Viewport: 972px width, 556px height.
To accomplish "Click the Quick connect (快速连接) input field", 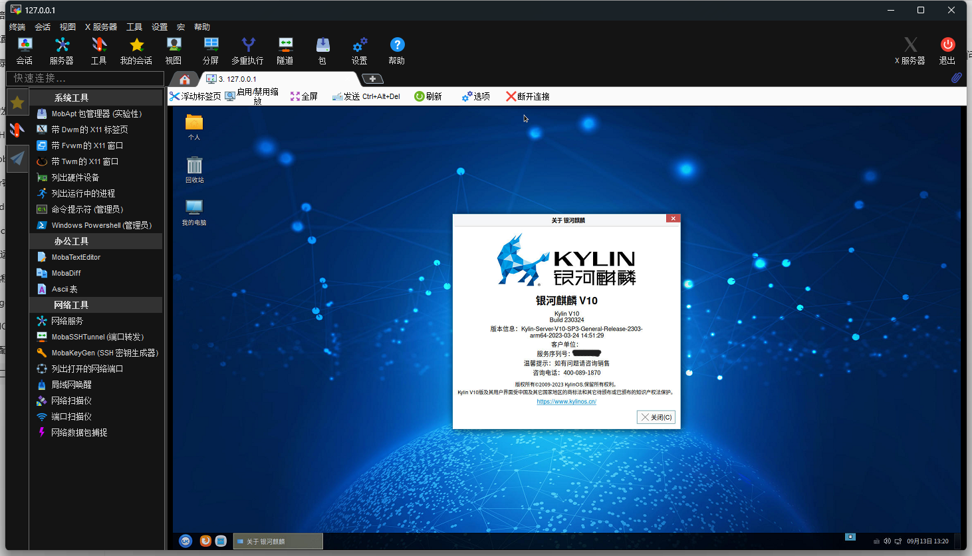I will coord(85,78).
